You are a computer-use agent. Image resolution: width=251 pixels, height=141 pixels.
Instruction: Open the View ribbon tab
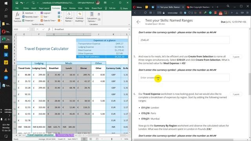pyautogui.click(x=80, y=8)
